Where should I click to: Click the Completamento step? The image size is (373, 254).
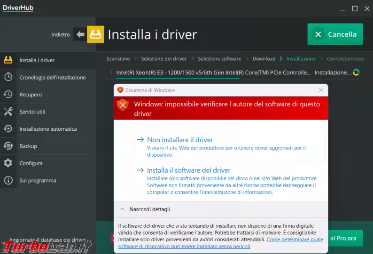[345, 59]
